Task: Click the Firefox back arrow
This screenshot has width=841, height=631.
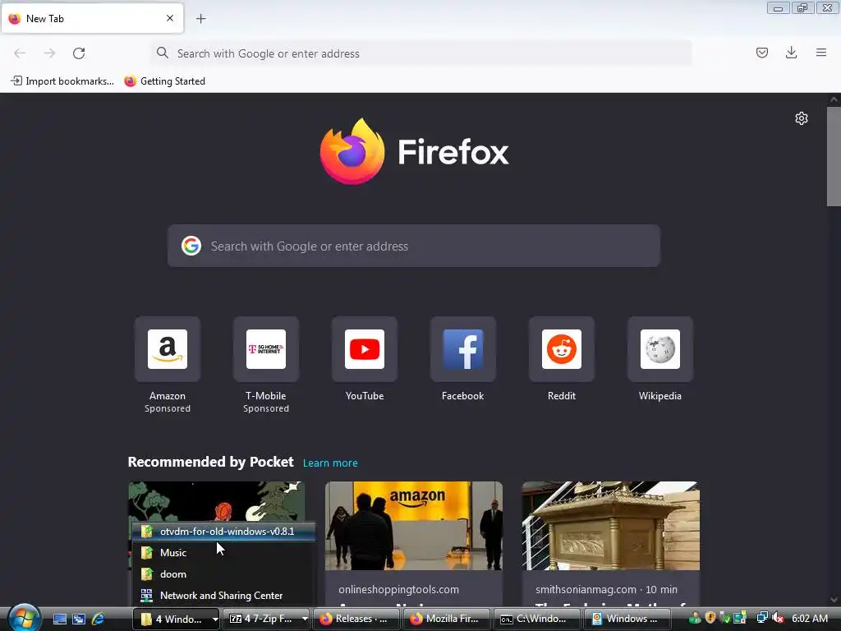Action: pos(20,53)
